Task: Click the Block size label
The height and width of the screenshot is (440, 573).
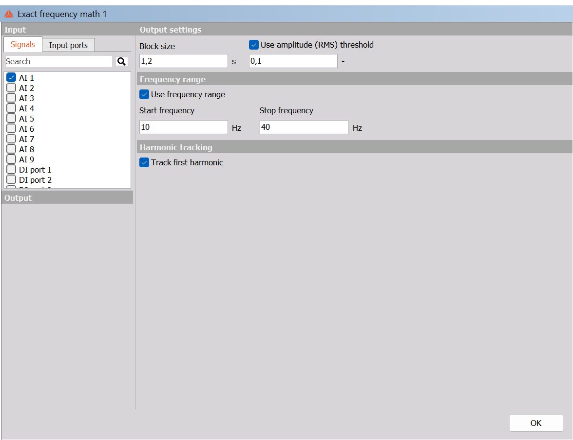Action: 157,46
